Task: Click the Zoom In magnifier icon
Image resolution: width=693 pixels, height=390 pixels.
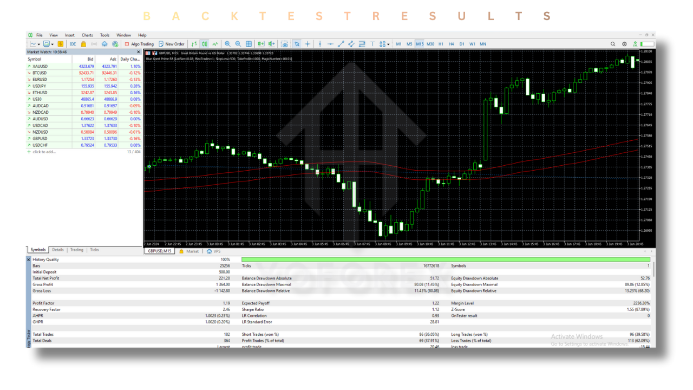Action: coord(227,44)
